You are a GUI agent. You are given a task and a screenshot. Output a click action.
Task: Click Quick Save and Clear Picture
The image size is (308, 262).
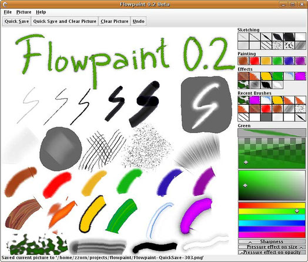click(65, 21)
